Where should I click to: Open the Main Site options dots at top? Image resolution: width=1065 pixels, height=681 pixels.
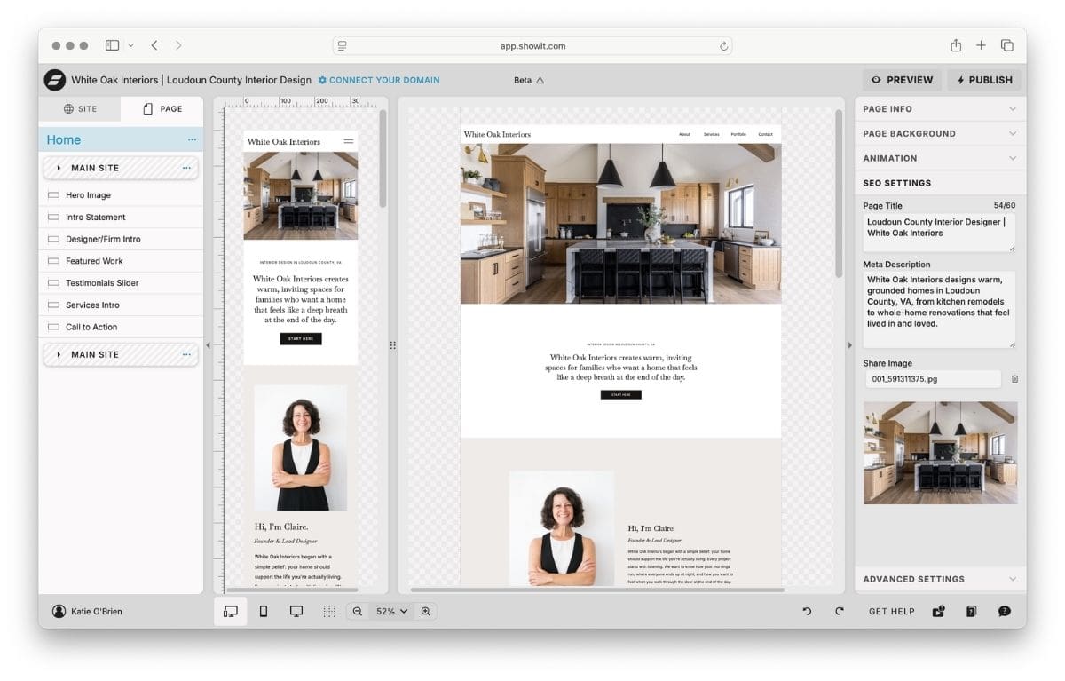[186, 168]
